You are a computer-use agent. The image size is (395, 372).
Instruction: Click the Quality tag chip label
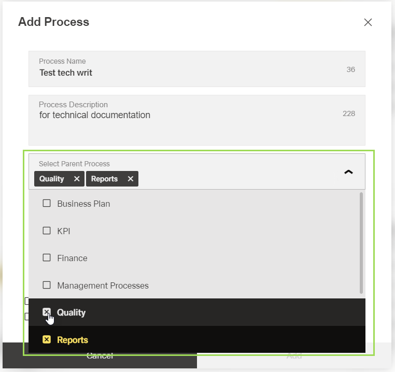pyautogui.click(x=52, y=179)
